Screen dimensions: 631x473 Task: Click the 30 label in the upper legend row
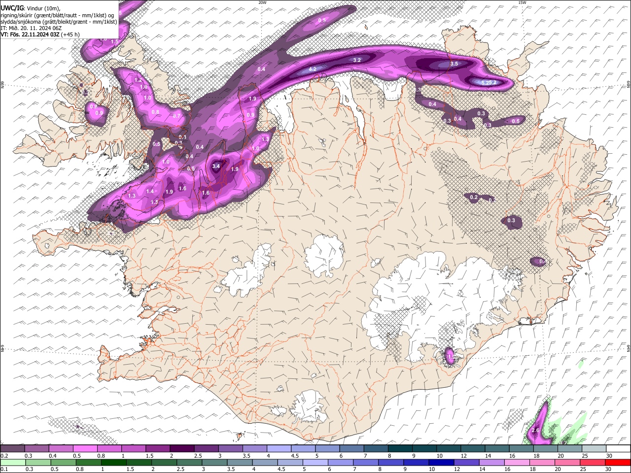[x=609, y=455]
